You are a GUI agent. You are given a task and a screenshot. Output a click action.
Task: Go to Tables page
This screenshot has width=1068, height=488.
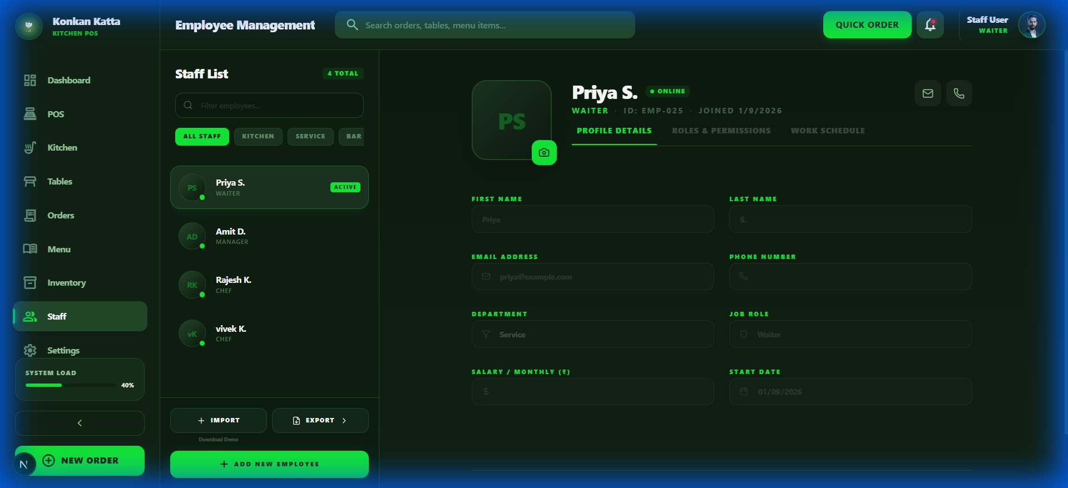(x=80, y=181)
